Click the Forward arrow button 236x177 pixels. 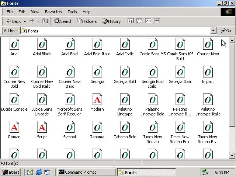pos(32,21)
